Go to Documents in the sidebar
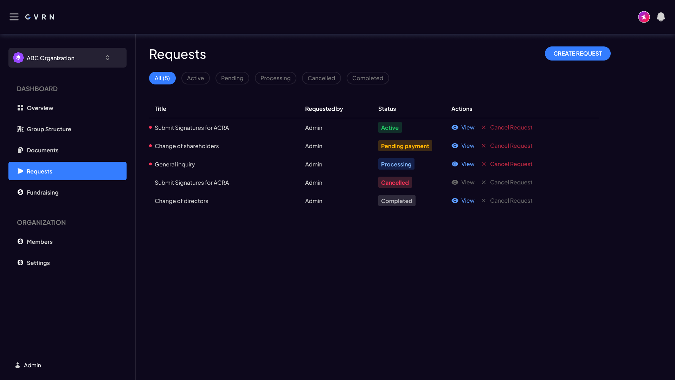This screenshot has height=380, width=675. [x=67, y=150]
